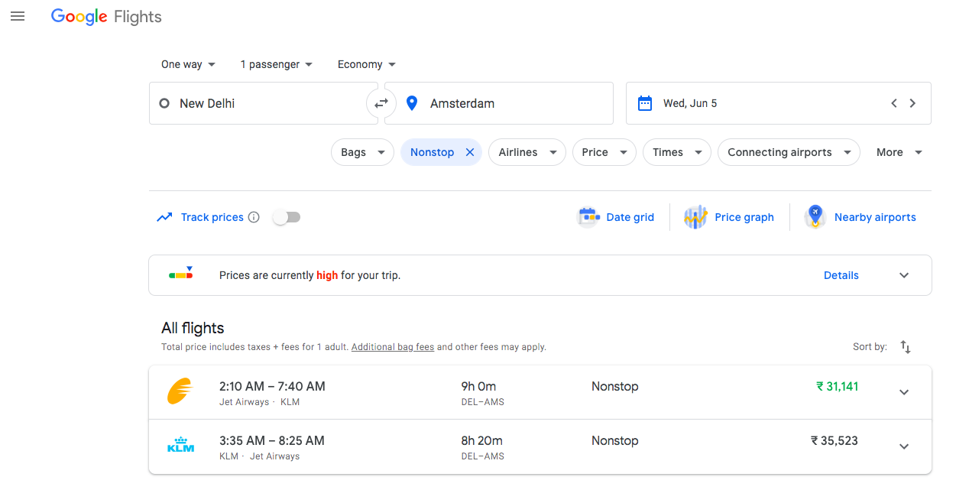
Task: Open the Economy cabin class dropdown
Action: click(367, 64)
